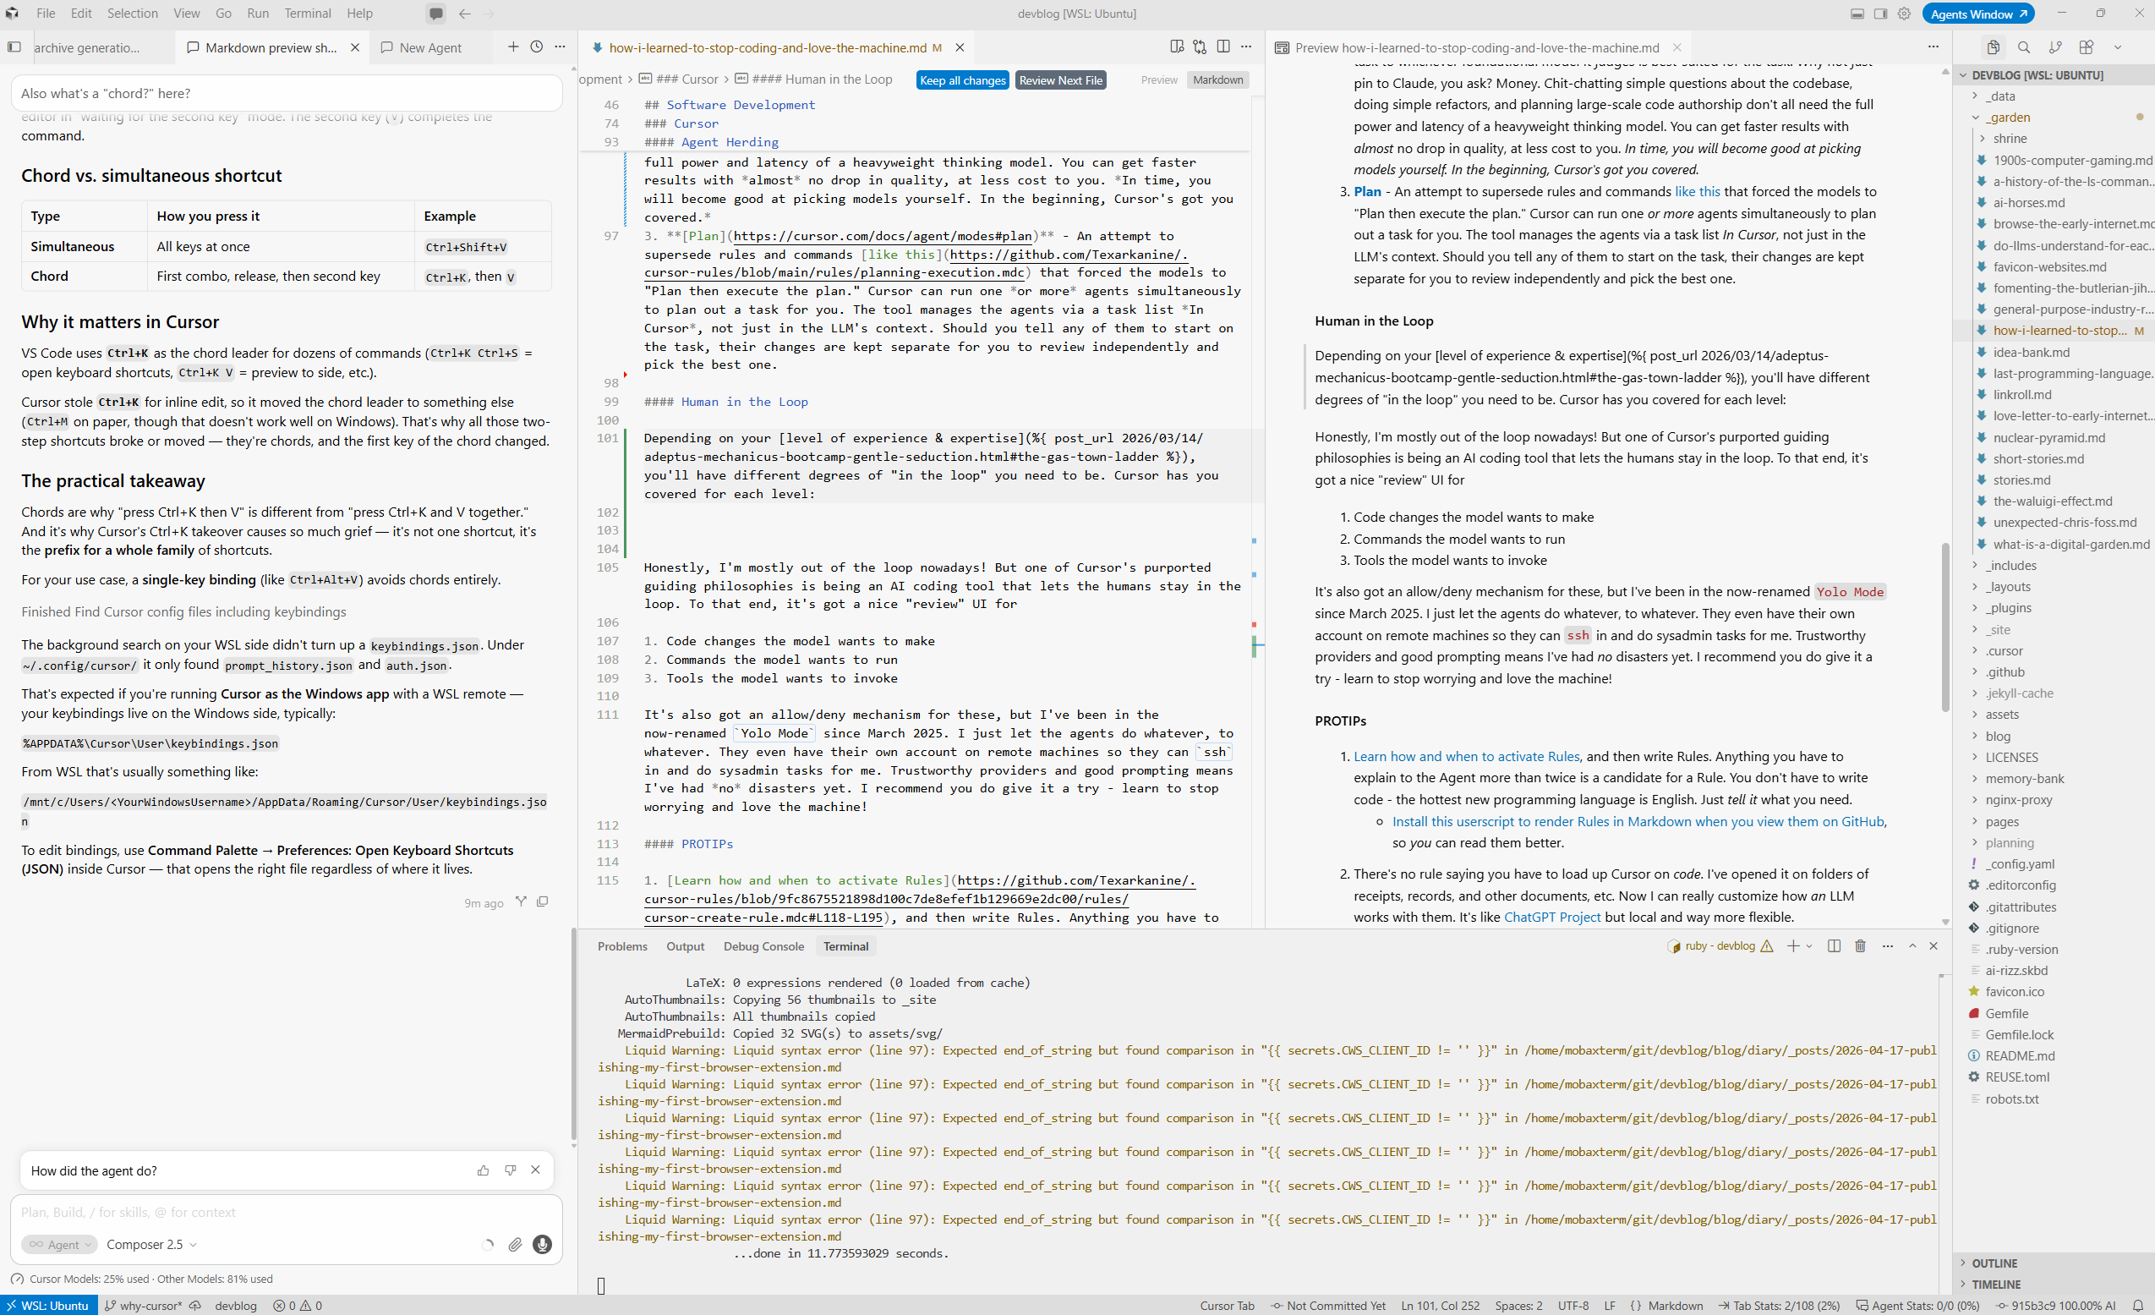This screenshot has height=1315, width=2155.
Task: Click the Review Next File button
Action: [1061, 80]
